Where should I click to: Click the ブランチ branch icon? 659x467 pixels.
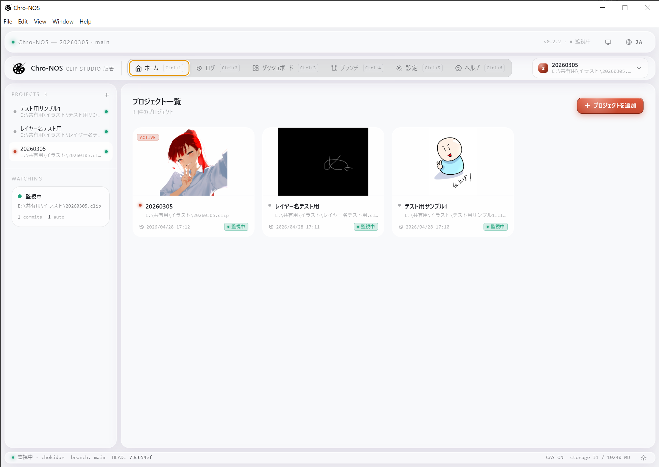click(x=334, y=68)
